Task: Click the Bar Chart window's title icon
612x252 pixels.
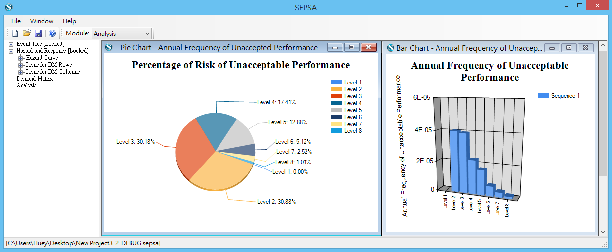Action: pyautogui.click(x=390, y=48)
